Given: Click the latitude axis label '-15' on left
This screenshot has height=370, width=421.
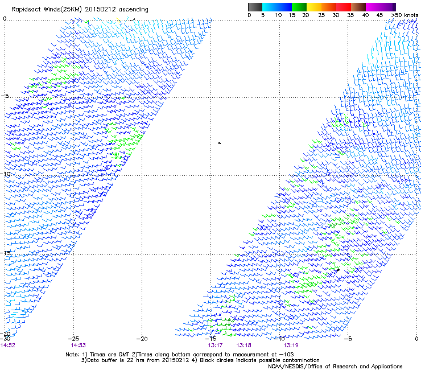Looking at the screenshot, I should click(x=5, y=253).
